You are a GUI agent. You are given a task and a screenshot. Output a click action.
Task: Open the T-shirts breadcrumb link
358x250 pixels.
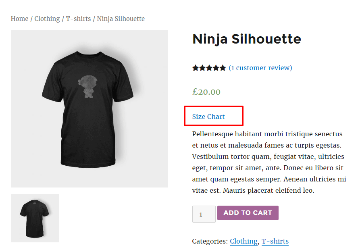coord(78,19)
